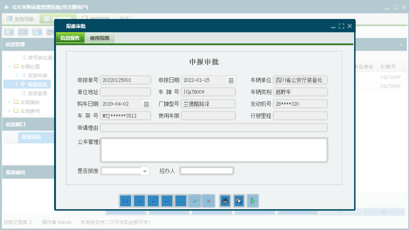Screen dimensions: 410x230
Task: Advance to the next record
Action: click(x=153, y=201)
